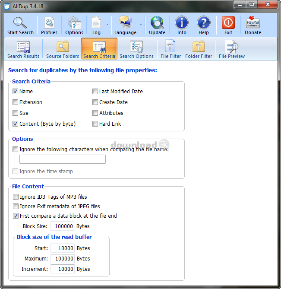Viewport: 281px width, 289px height.
Task: Switch to the File Filter tab
Action: pos(170,49)
